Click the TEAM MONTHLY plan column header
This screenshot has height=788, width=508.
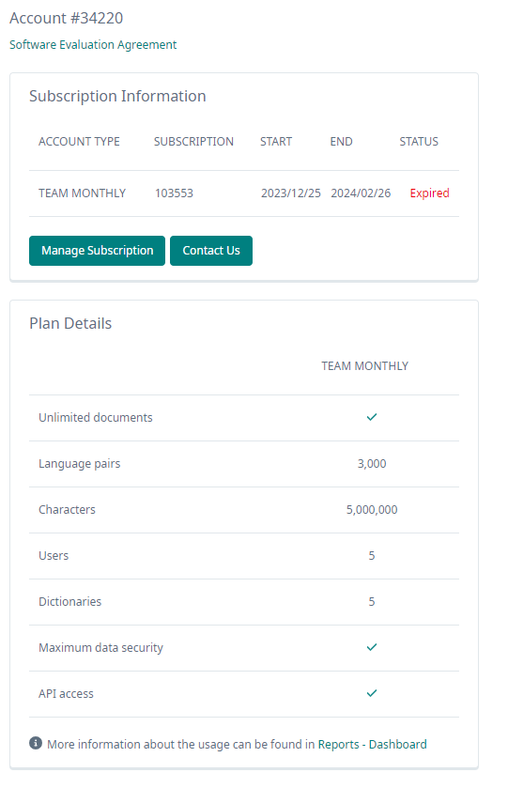(364, 366)
